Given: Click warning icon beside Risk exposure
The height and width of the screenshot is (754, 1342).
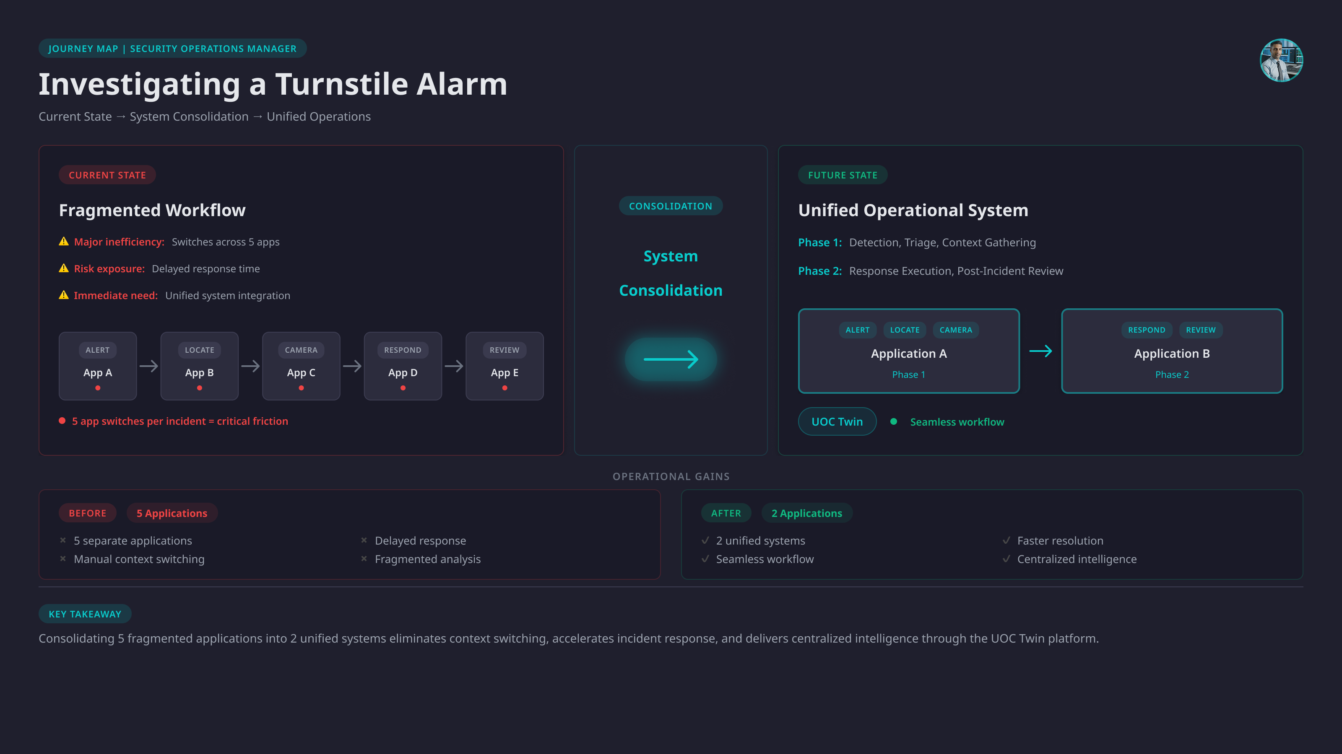Looking at the screenshot, I should click(64, 269).
